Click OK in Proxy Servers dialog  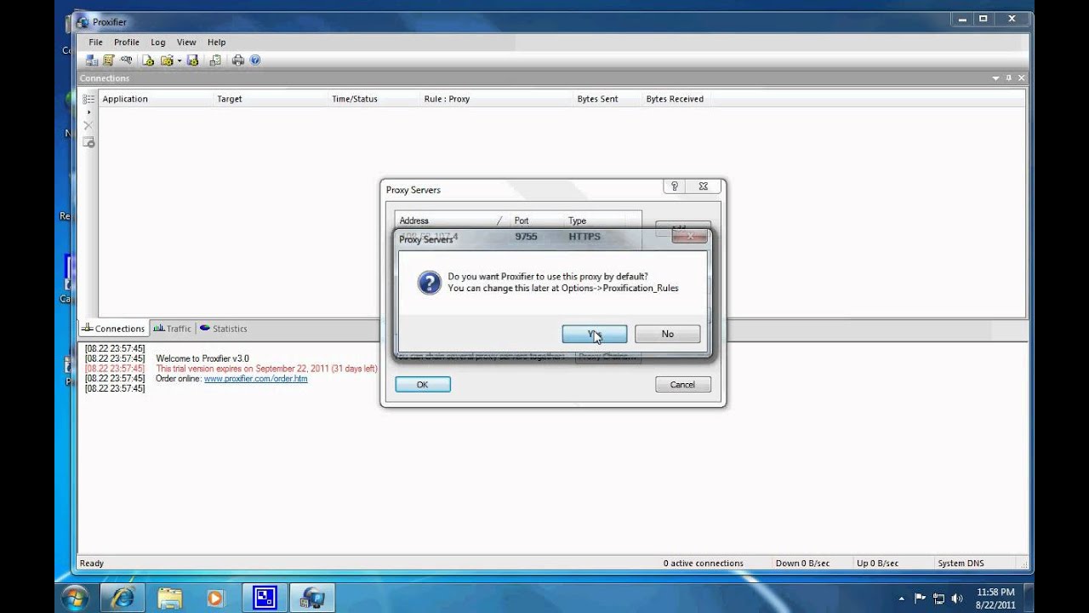pos(423,385)
